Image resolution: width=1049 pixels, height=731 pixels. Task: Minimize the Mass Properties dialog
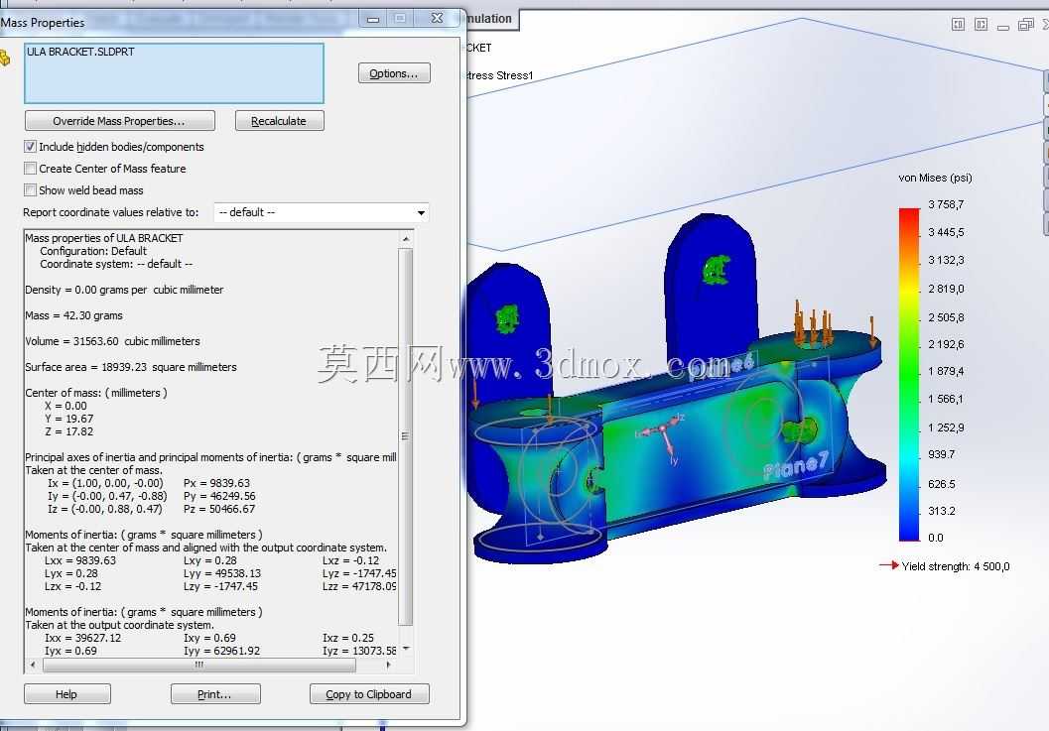pyautogui.click(x=373, y=19)
